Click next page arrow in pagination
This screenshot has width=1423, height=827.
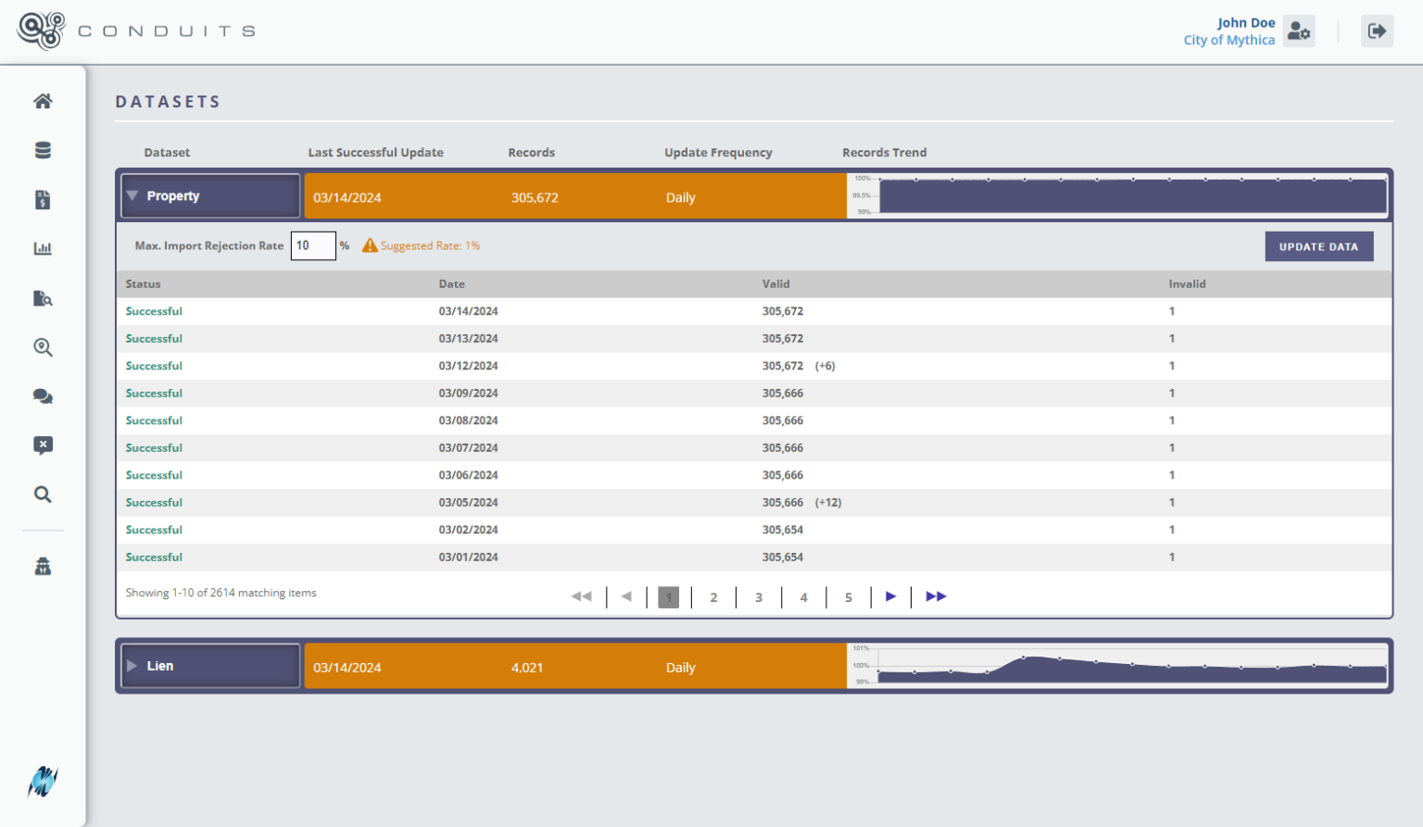[x=890, y=596]
